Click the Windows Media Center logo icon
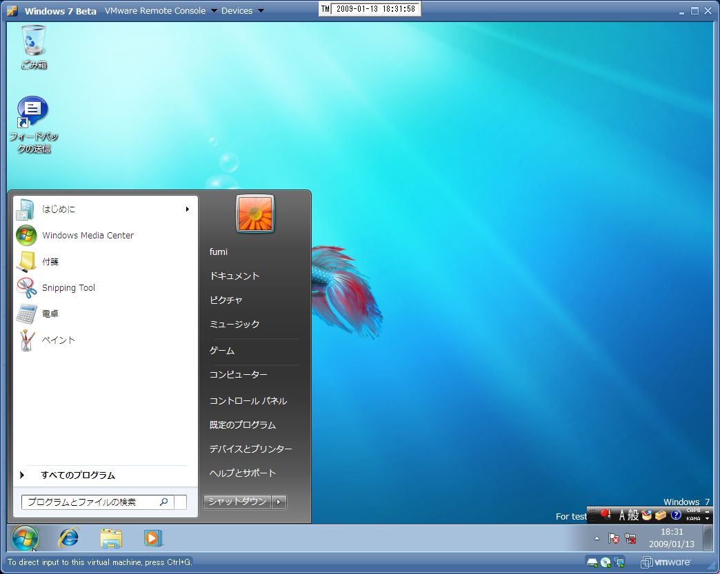 pos(26,236)
